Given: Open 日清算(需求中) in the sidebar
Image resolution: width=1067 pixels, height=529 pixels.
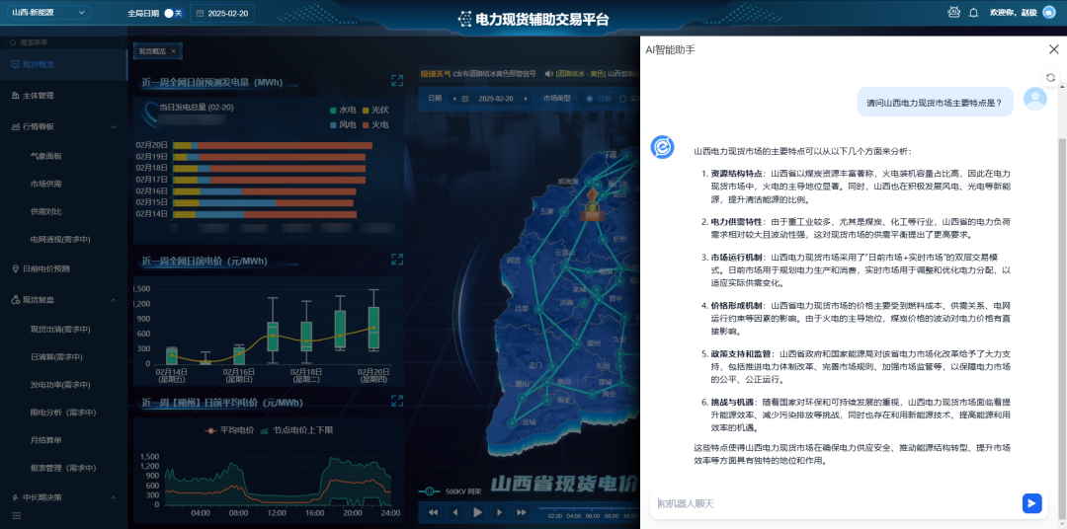Looking at the screenshot, I should 57,356.
